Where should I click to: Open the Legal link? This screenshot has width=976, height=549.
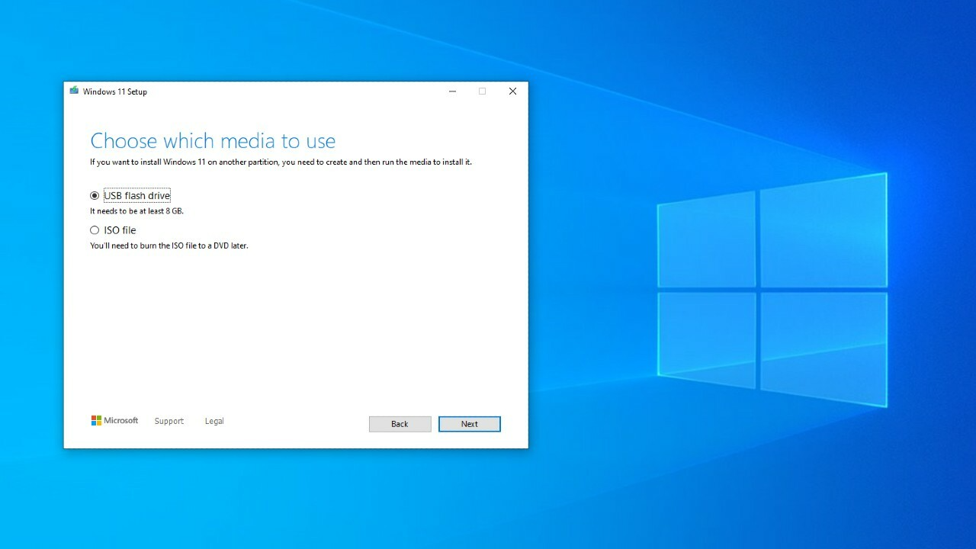(213, 420)
